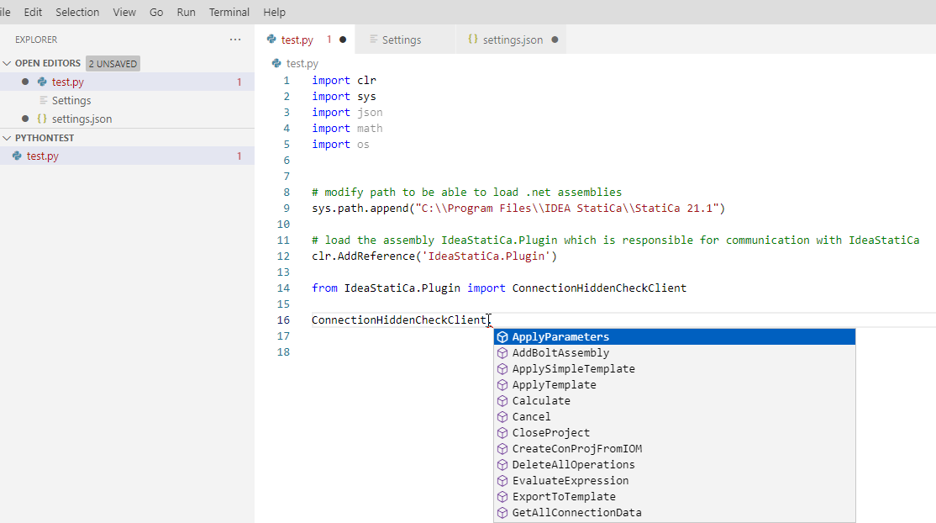Click Python icon on test.py tab
This screenshot has height=523, width=936.
[x=271, y=40]
